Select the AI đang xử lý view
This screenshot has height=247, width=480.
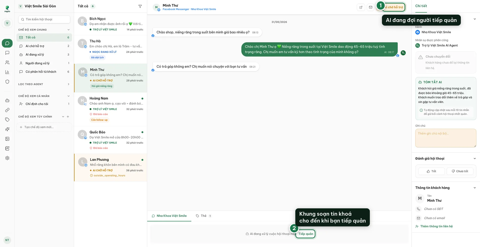point(44,55)
